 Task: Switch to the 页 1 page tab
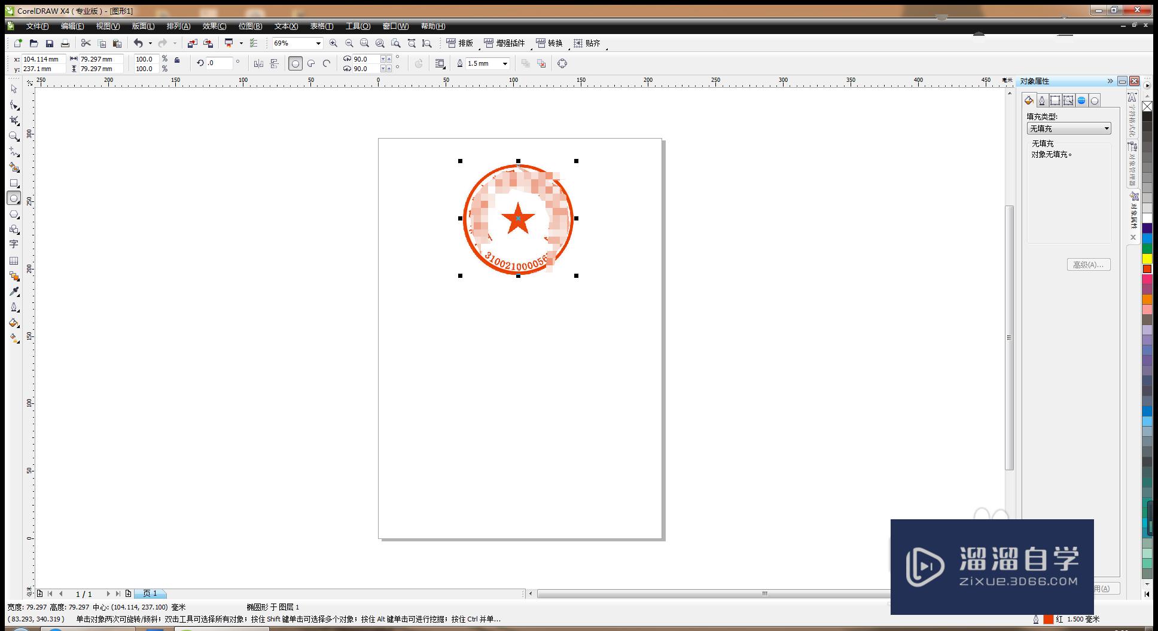[150, 593]
